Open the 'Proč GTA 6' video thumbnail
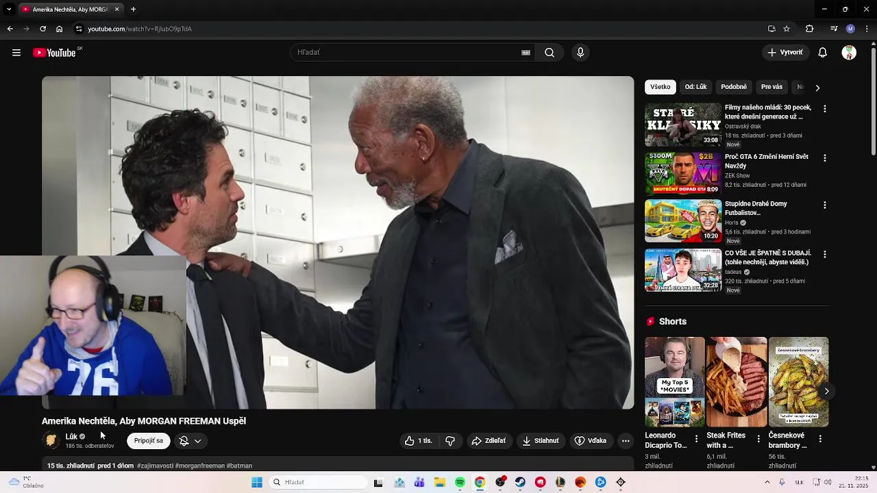The width and height of the screenshot is (877, 493). tap(683, 173)
